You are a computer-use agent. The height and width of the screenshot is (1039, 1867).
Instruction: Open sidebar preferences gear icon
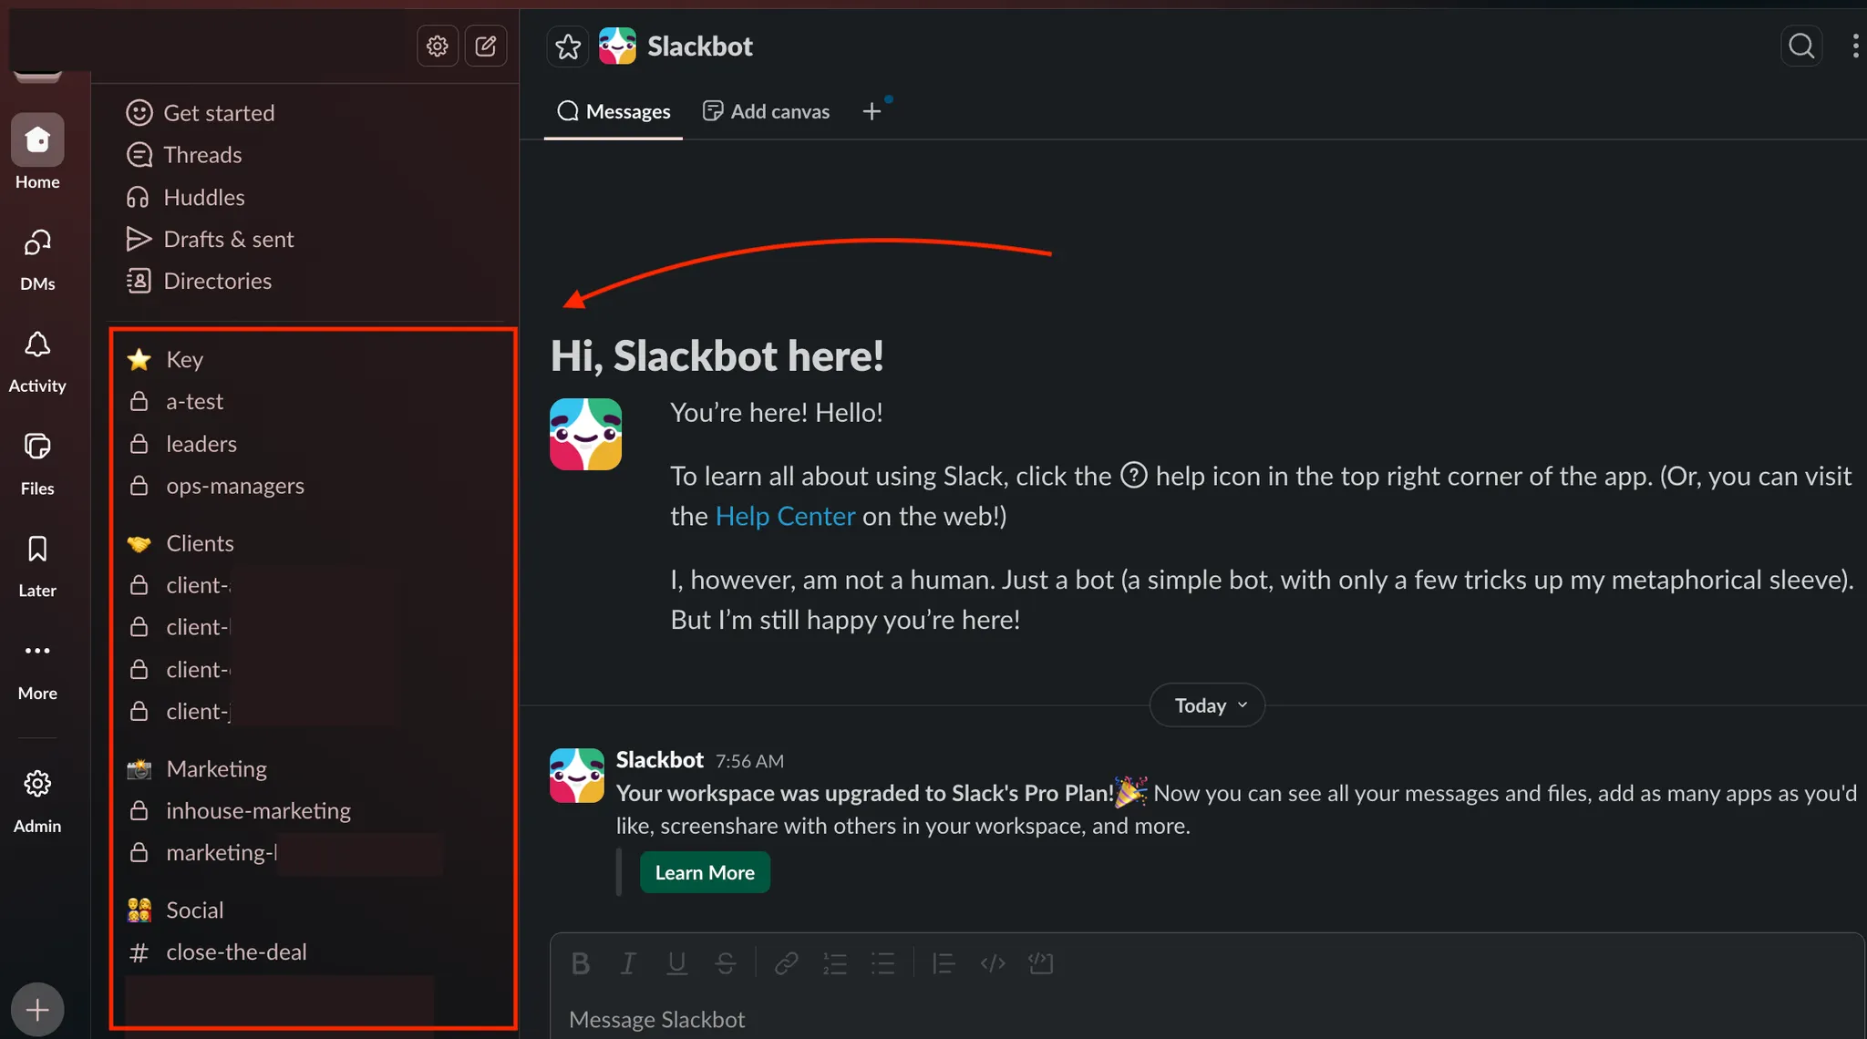coord(438,46)
